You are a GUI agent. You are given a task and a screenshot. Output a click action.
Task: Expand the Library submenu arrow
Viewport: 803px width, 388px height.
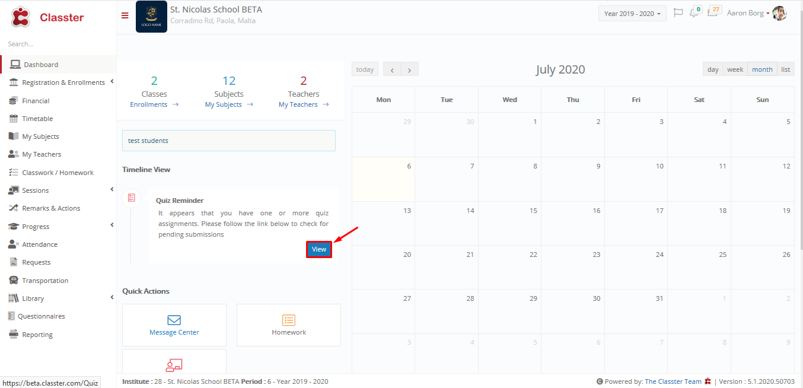112,298
